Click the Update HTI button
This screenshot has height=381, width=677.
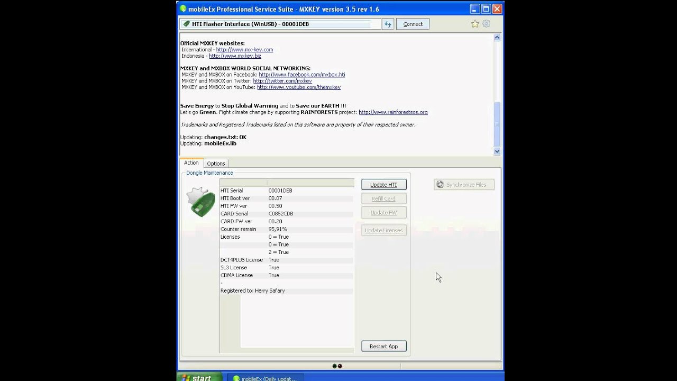tap(383, 185)
